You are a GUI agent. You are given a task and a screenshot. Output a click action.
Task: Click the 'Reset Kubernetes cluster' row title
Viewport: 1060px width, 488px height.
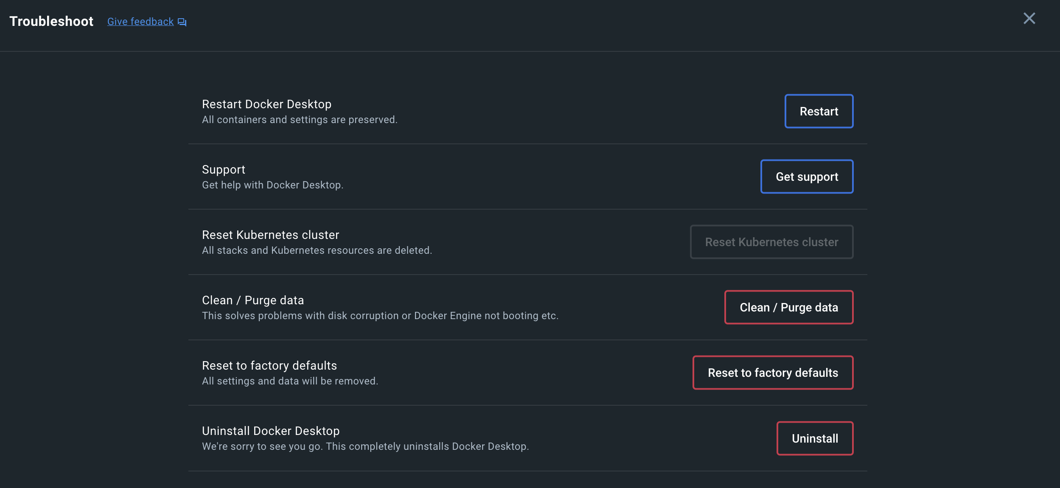[x=270, y=235]
